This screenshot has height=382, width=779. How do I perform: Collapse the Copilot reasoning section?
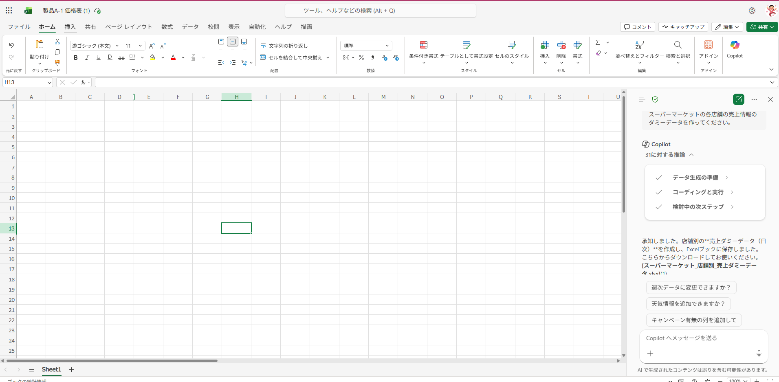691,155
